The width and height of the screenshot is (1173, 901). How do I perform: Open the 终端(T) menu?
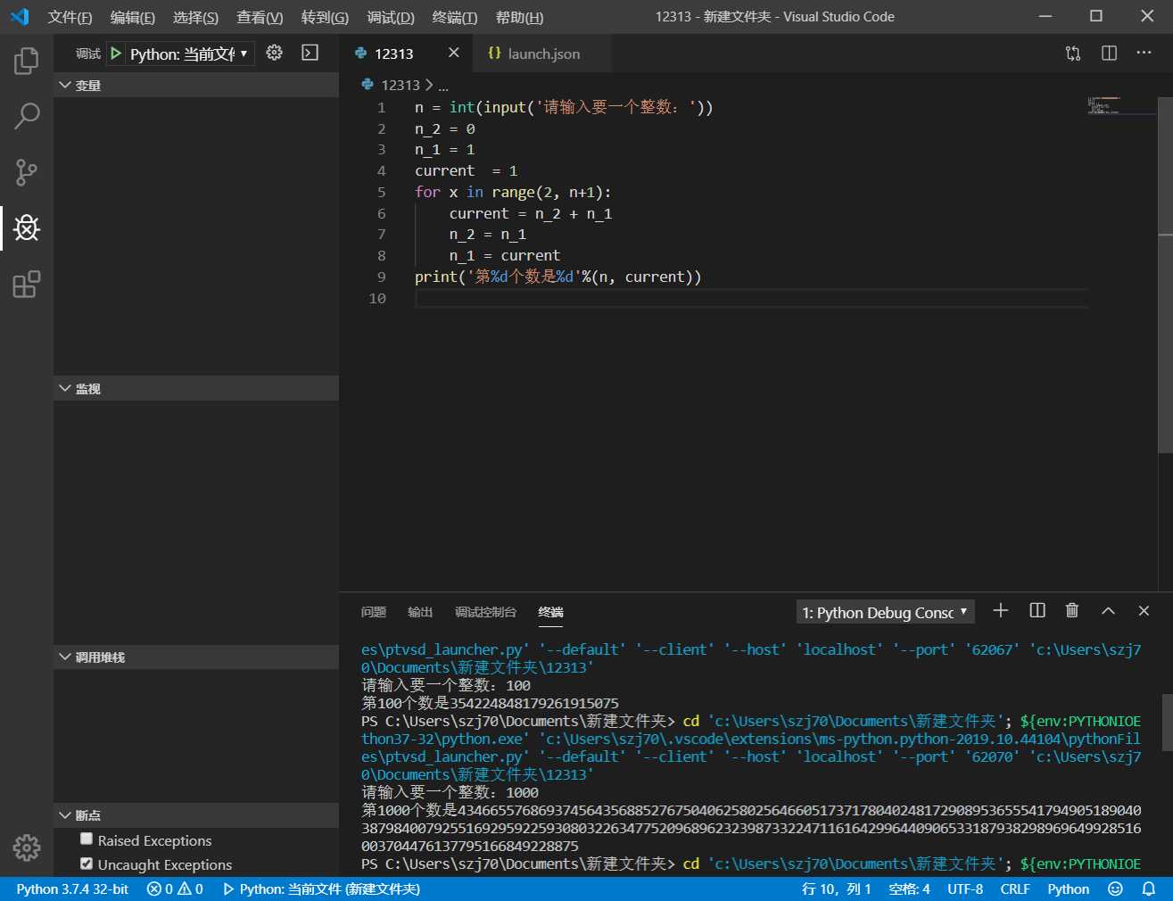tap(455, 17)
